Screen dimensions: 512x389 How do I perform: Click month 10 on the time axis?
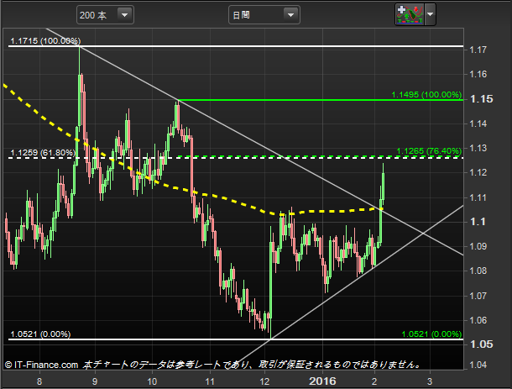click(152, 381)
